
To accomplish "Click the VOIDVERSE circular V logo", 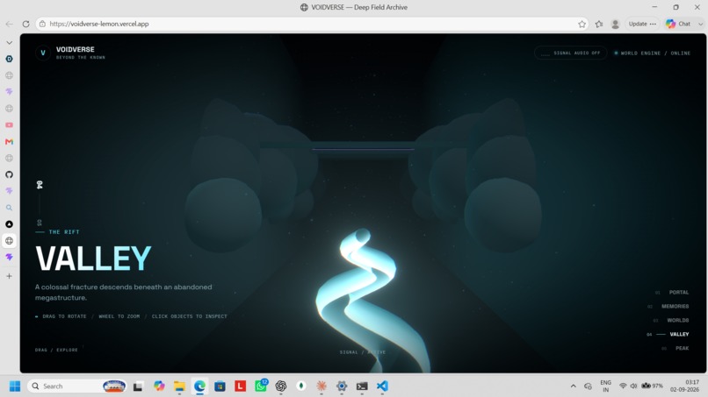I will pos(43,53).
